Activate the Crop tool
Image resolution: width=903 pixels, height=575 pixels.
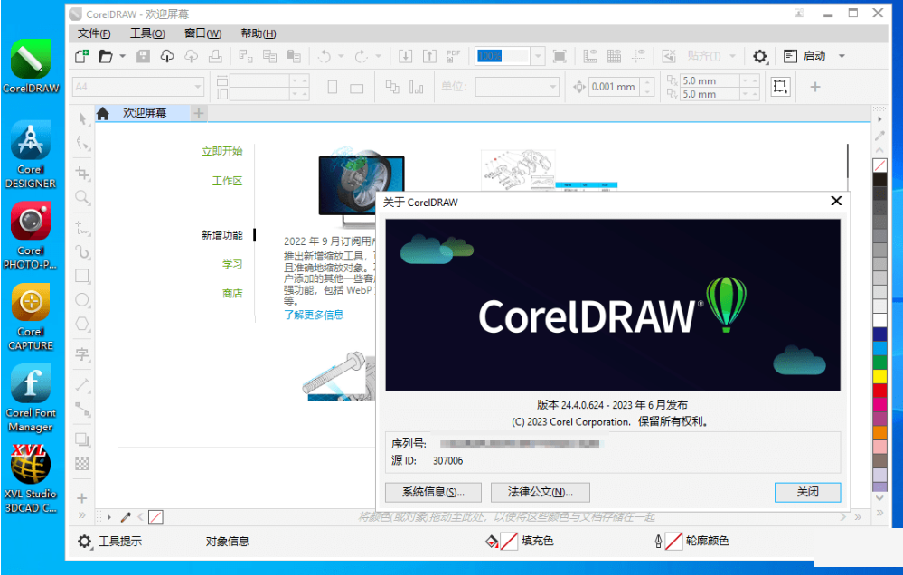[x=81, y=174]
